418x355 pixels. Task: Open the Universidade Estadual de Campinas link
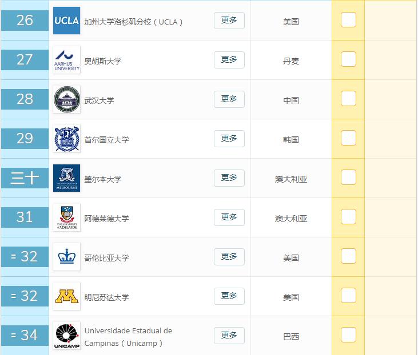pos(128,337)
